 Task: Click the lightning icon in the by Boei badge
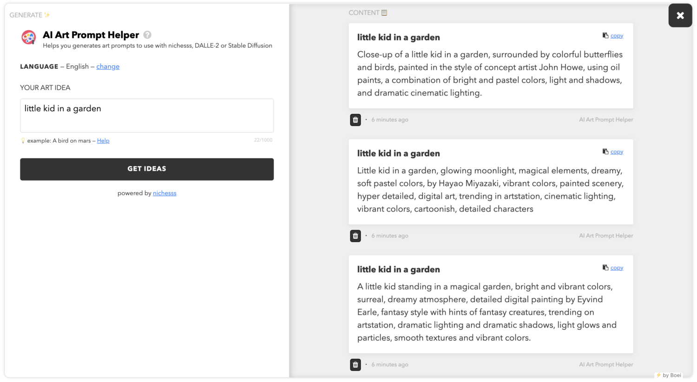tap(658, 375)
